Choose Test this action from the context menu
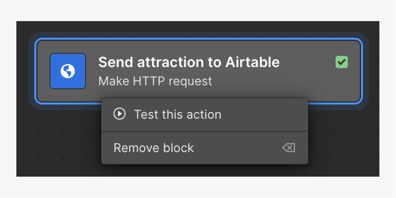396x198 pixels. [205, 114]
